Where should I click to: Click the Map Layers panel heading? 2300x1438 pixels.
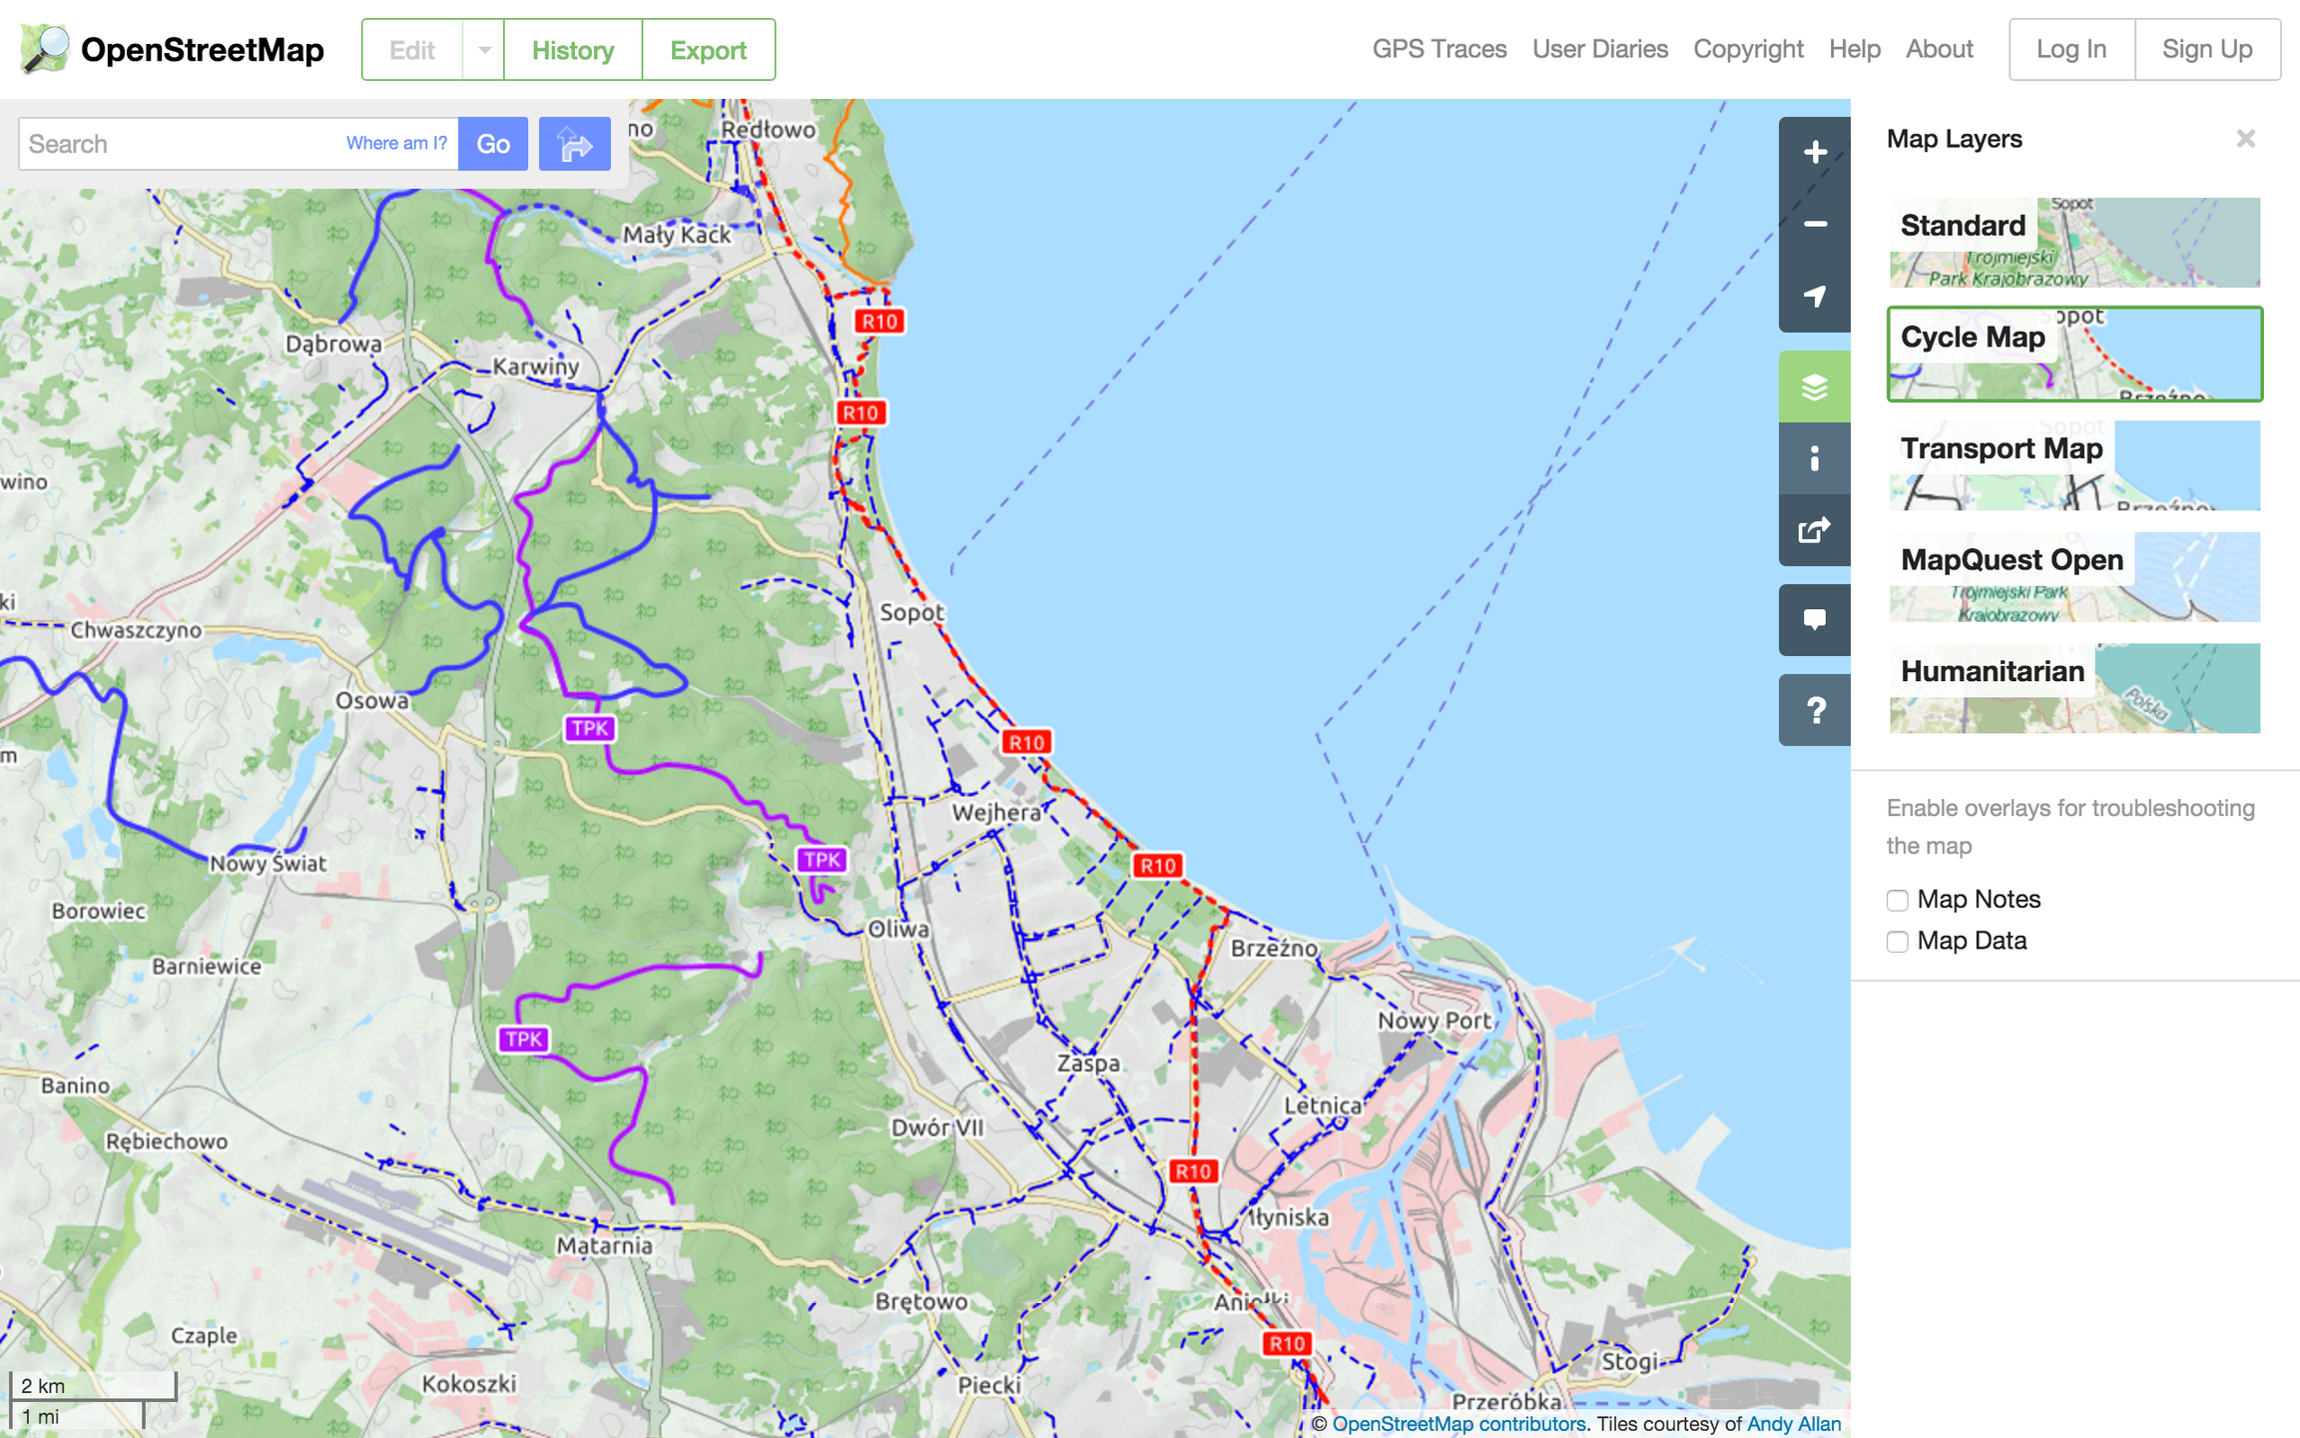1955,139
